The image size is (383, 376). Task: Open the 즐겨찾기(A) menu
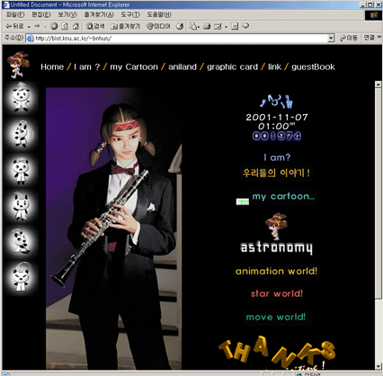tap(99, 14)
